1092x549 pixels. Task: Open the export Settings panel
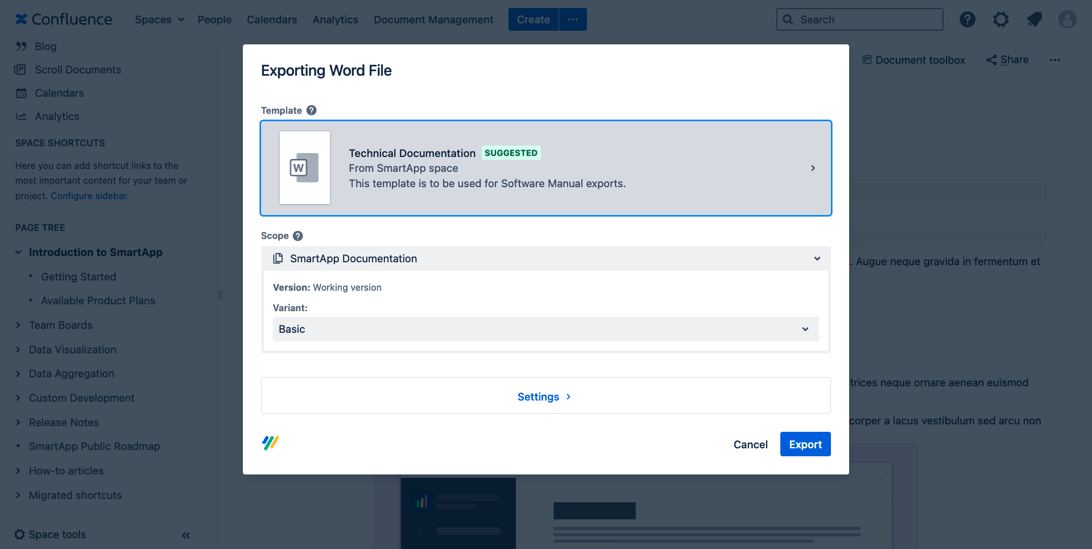click(x=545, y=397)
